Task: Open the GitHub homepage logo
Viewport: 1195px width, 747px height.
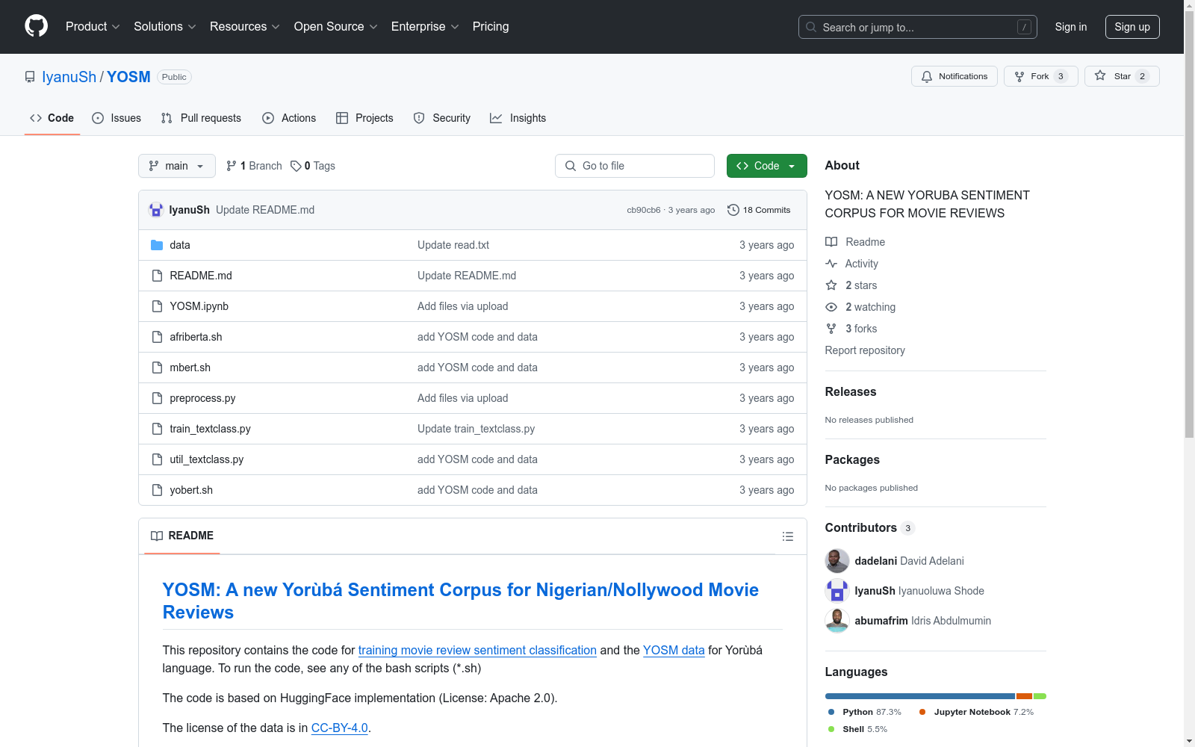Action: click(x=36, y=26)
